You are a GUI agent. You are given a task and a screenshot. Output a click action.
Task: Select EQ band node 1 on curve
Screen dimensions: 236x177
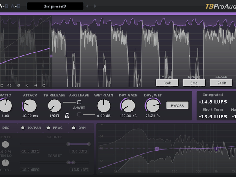click(x=157, y=149)
